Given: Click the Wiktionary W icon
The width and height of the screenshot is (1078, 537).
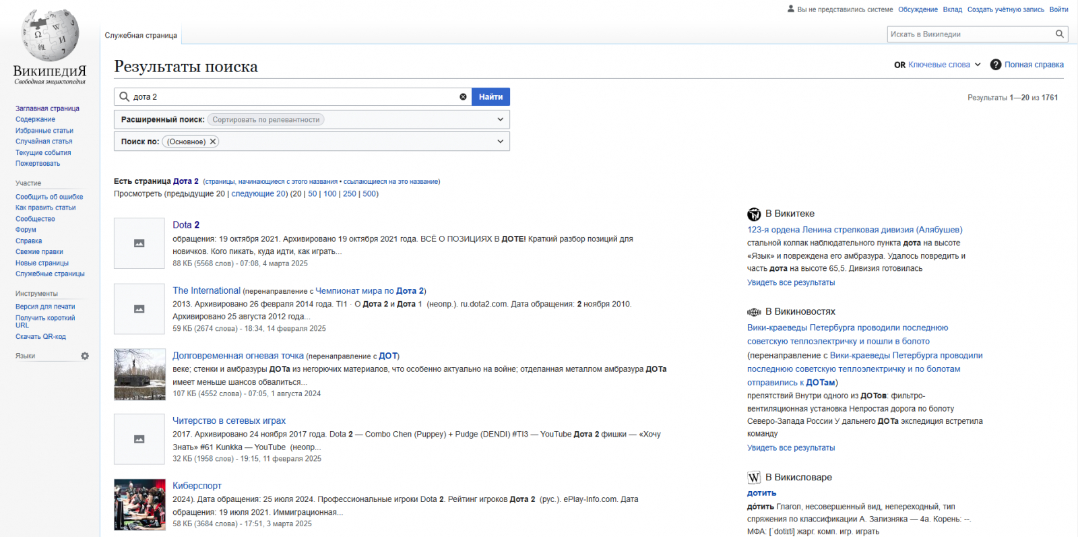Looking at the screenshot, I should click(x=754, y=478).
